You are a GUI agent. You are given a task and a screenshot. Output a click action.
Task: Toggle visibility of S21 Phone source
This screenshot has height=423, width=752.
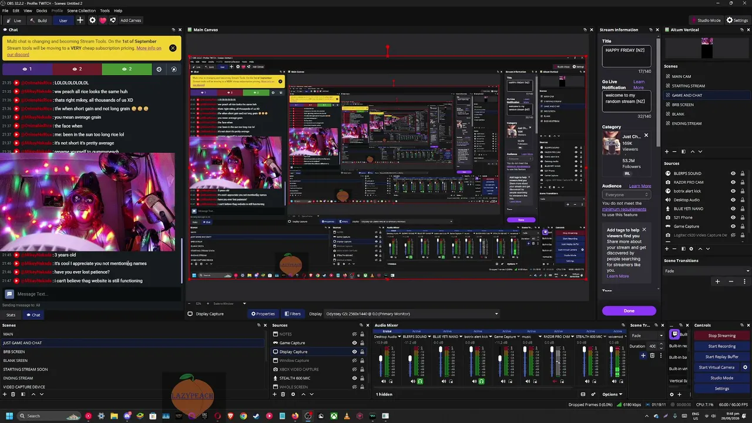[x=733, y=217]
